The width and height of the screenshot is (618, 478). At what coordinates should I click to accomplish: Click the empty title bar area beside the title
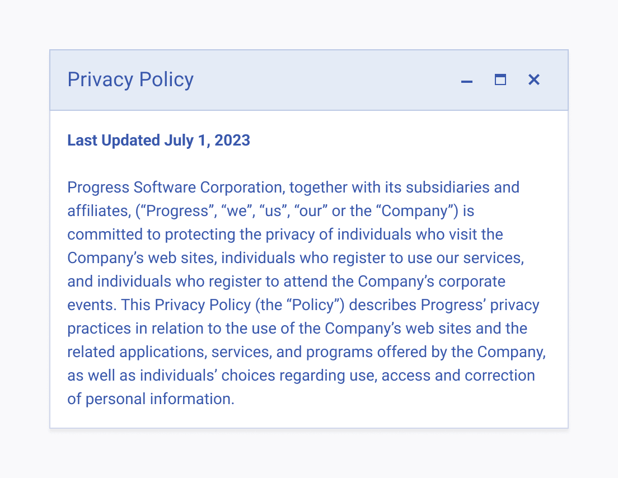(323, 80)
